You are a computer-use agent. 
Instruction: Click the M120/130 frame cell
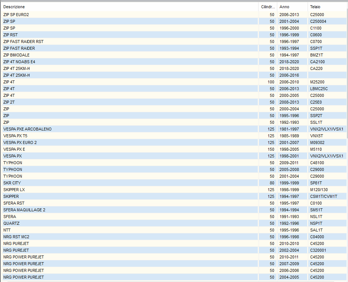point(327,190)
